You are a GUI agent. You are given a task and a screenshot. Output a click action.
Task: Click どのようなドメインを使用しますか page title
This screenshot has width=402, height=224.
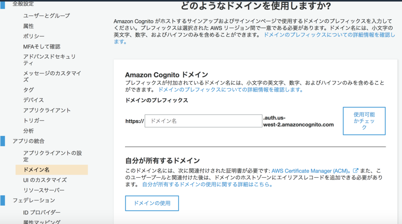(x=256, y=5)
